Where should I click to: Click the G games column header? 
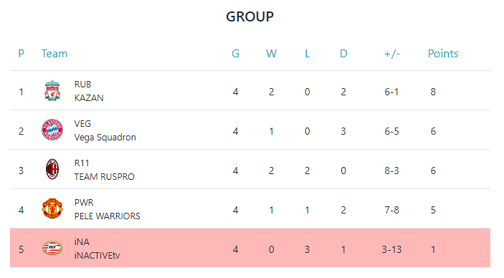(x=236, y=53)
